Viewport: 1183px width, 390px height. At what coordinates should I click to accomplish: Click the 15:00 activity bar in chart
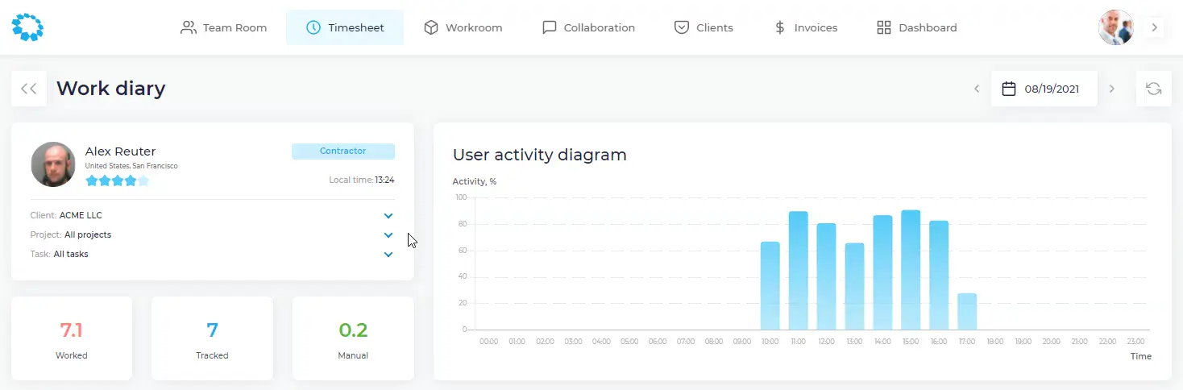click(x=911, y=270)
